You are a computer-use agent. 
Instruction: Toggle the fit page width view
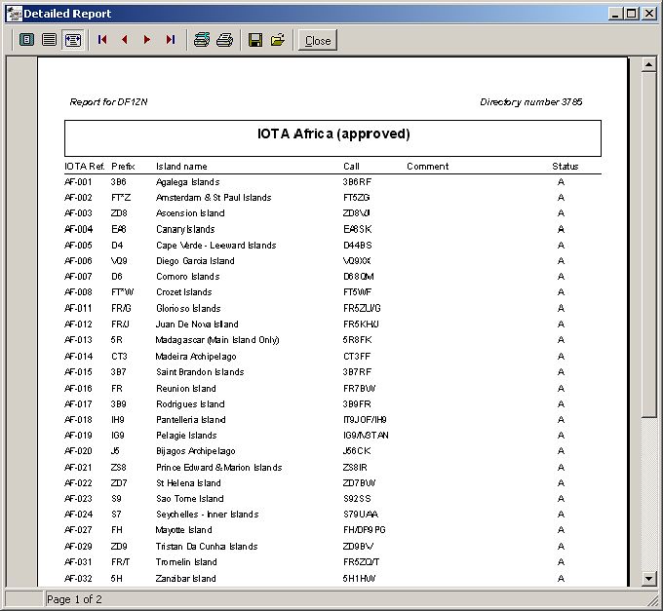coord(73,40)
